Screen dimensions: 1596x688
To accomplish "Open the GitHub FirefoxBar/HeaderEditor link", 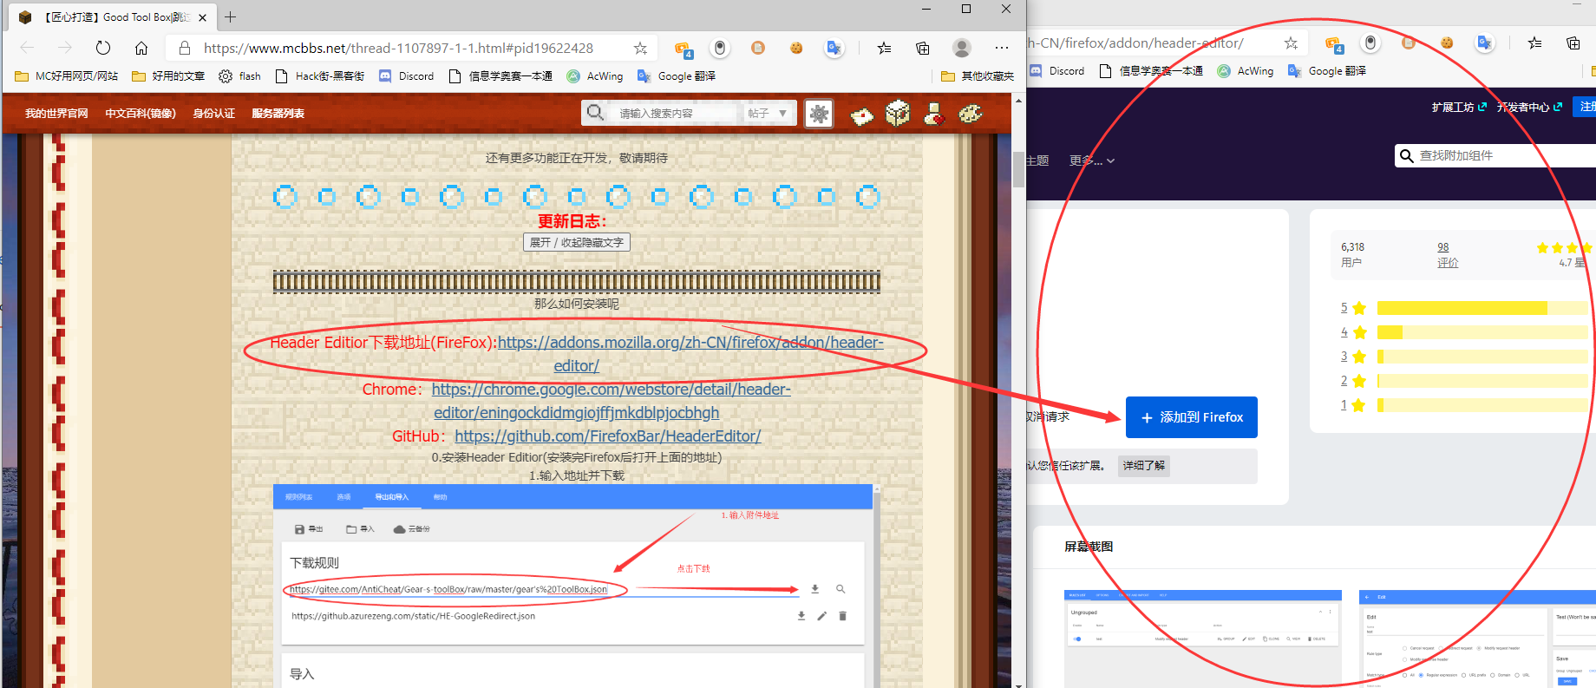I will pyautogui.click(x=607, y=436).
